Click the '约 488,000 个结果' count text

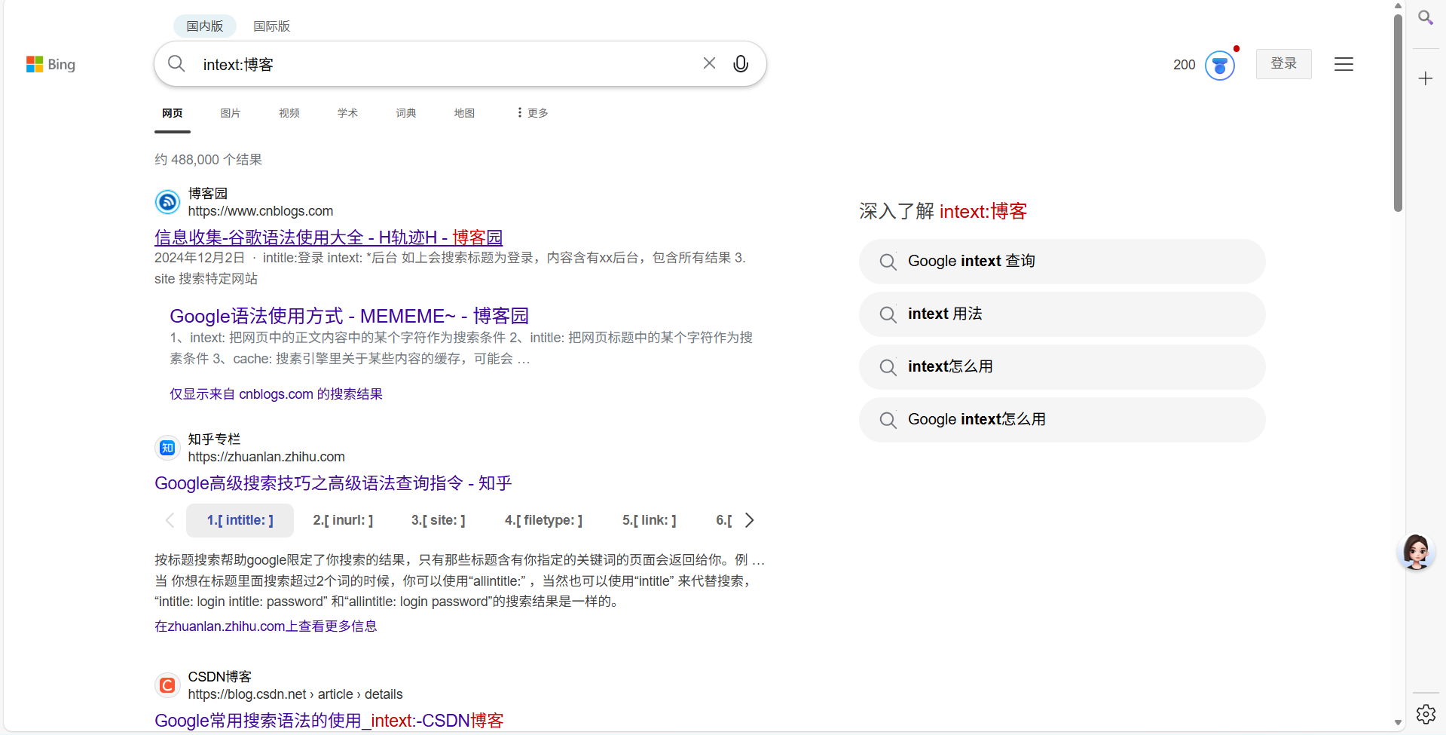pos(208,160)
